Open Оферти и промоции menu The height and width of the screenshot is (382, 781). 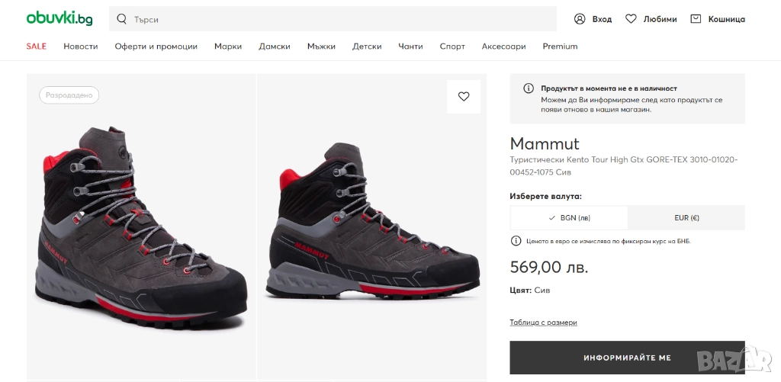(156, 47)
